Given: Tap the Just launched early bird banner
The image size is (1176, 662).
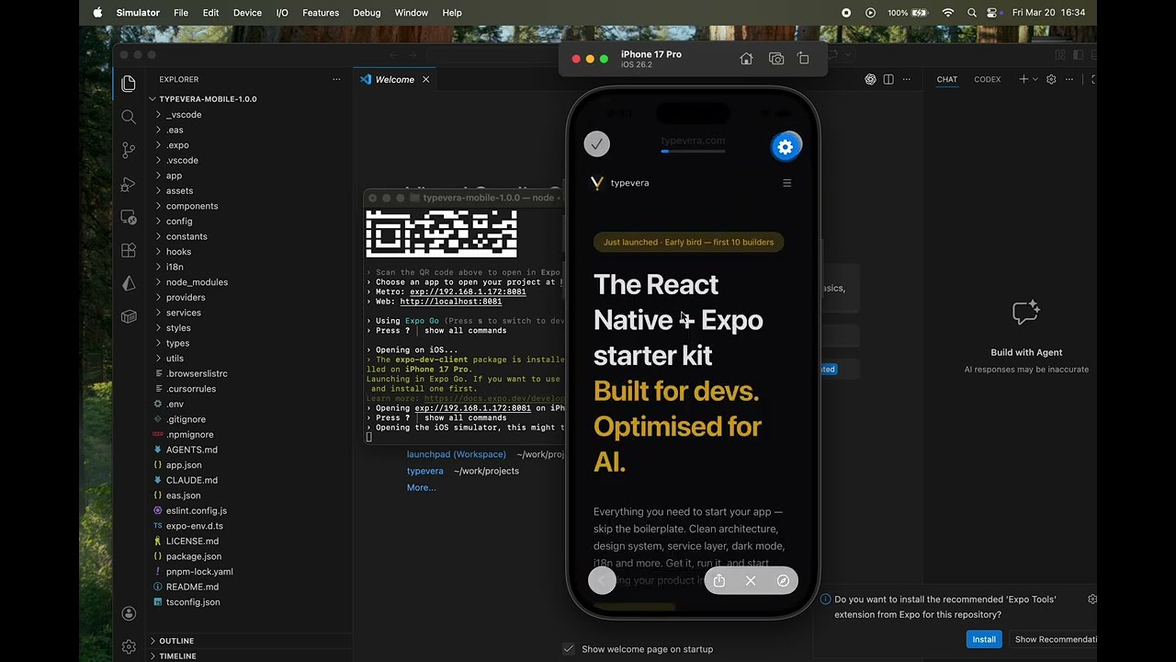Looking at the screenshot, I should click(688, 242).
